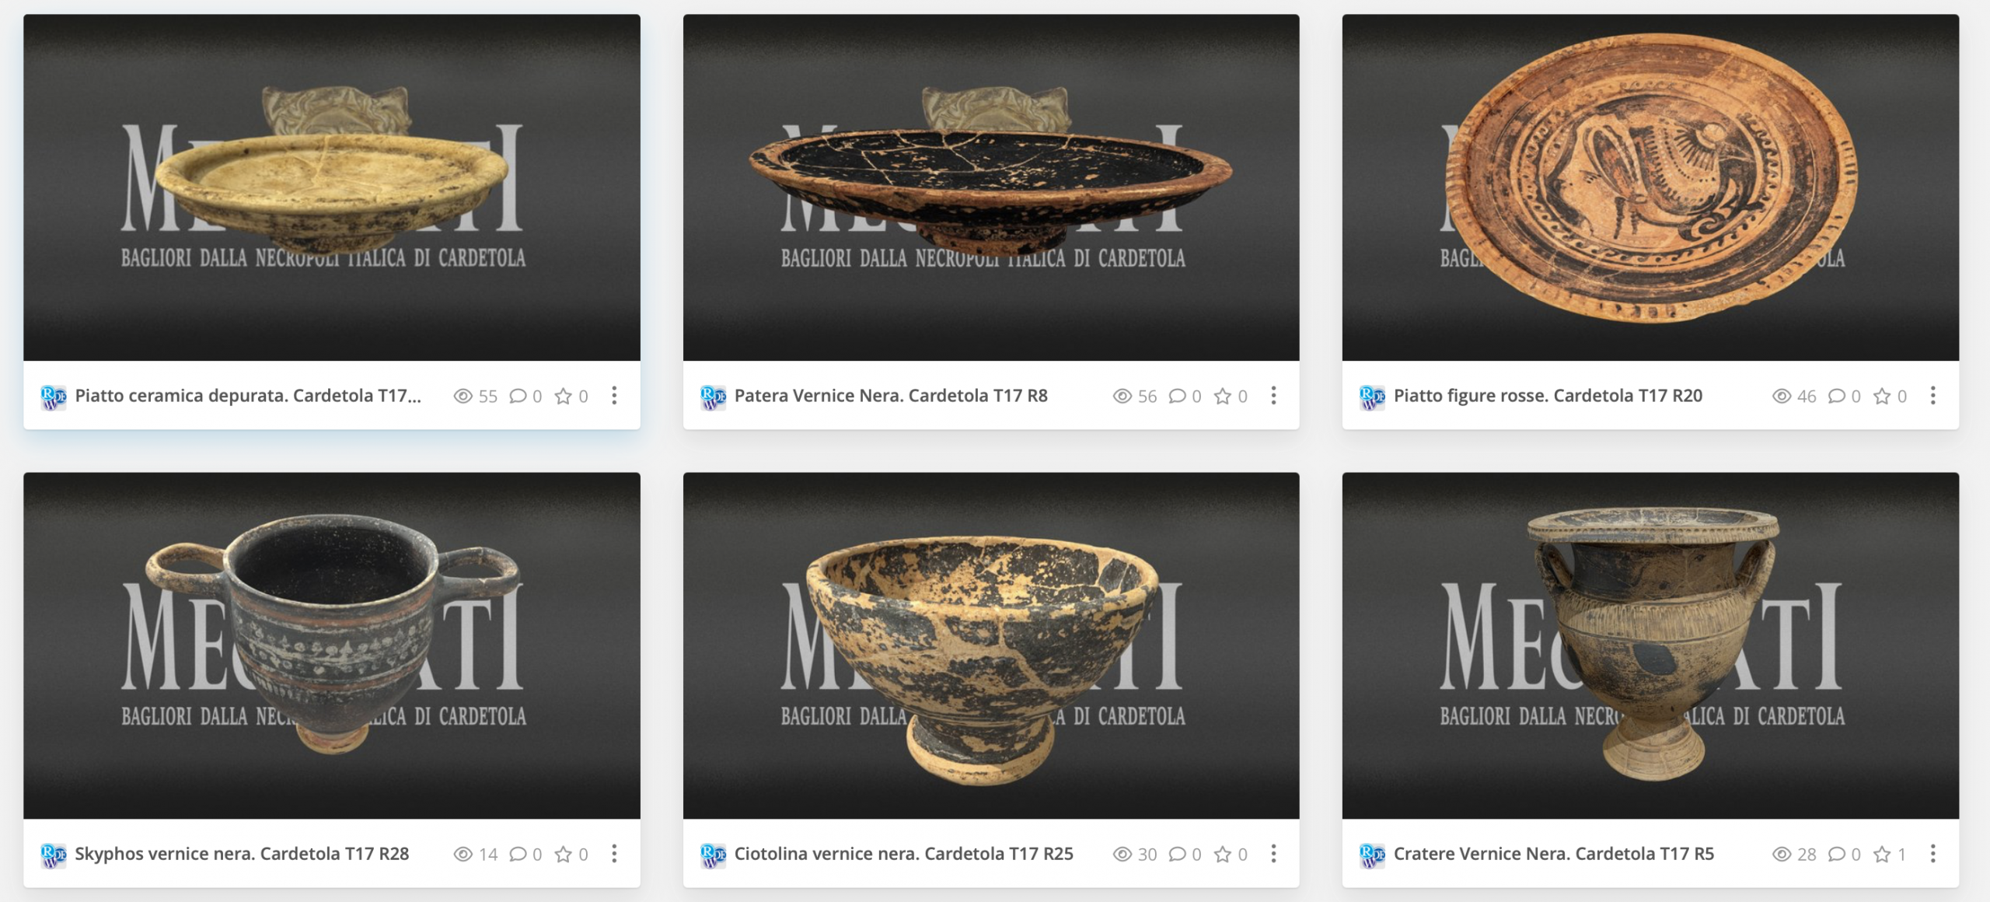Star the Patera Vernice Nera R8 model
The width and height of the screenshot is (1990, 902).
point(1223,396)
